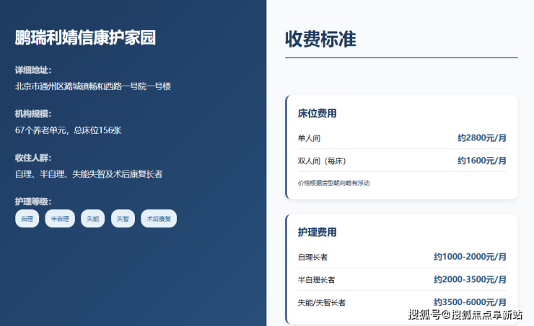Click the 术后康复 care level tag
This screenshot has width=534, height=326.
(x=159, y=219)
